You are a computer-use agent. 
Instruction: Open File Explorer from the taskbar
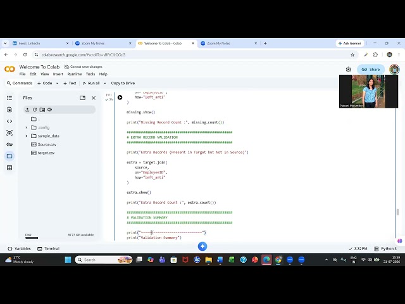pos(208,260)
